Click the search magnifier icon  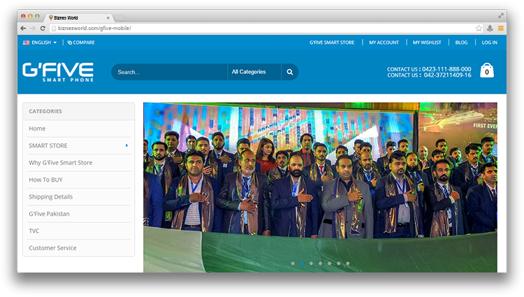point(290,72)
